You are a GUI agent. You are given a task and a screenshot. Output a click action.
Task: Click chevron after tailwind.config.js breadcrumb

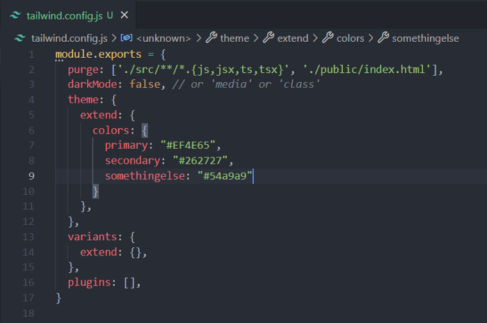(x=114, y=38)
